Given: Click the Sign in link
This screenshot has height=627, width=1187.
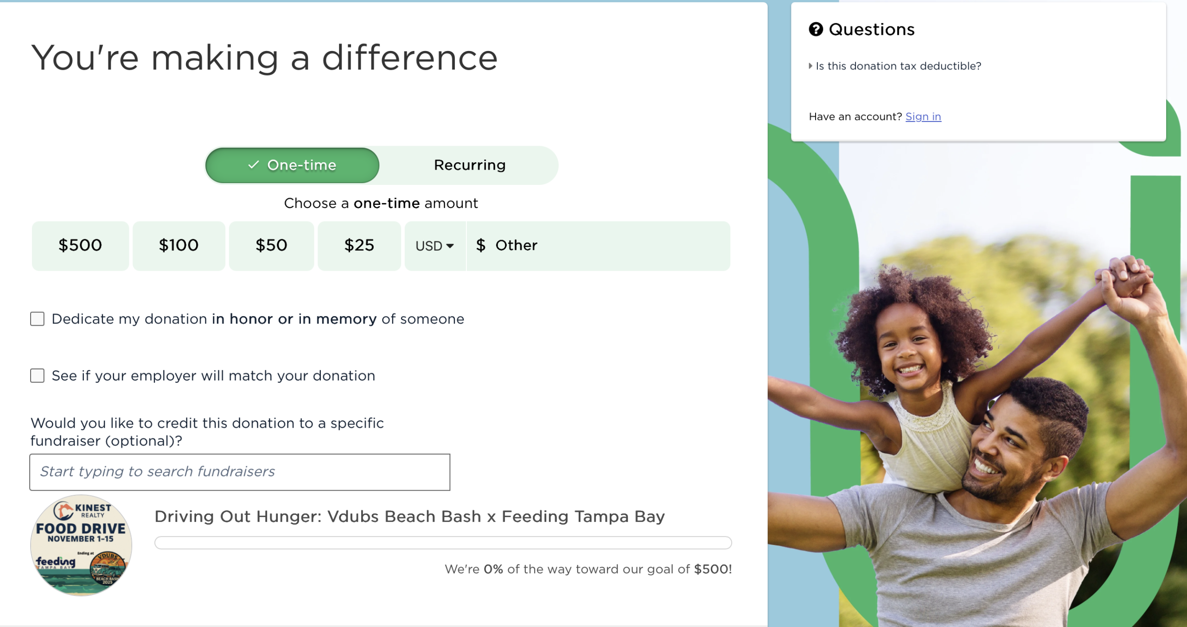Looking at the screenshot, I should pyautogui.click(x=923, y=117).
